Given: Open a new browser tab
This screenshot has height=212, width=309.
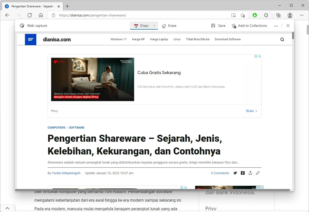Looking at the screenshot, I should click(x=67, y=6).
